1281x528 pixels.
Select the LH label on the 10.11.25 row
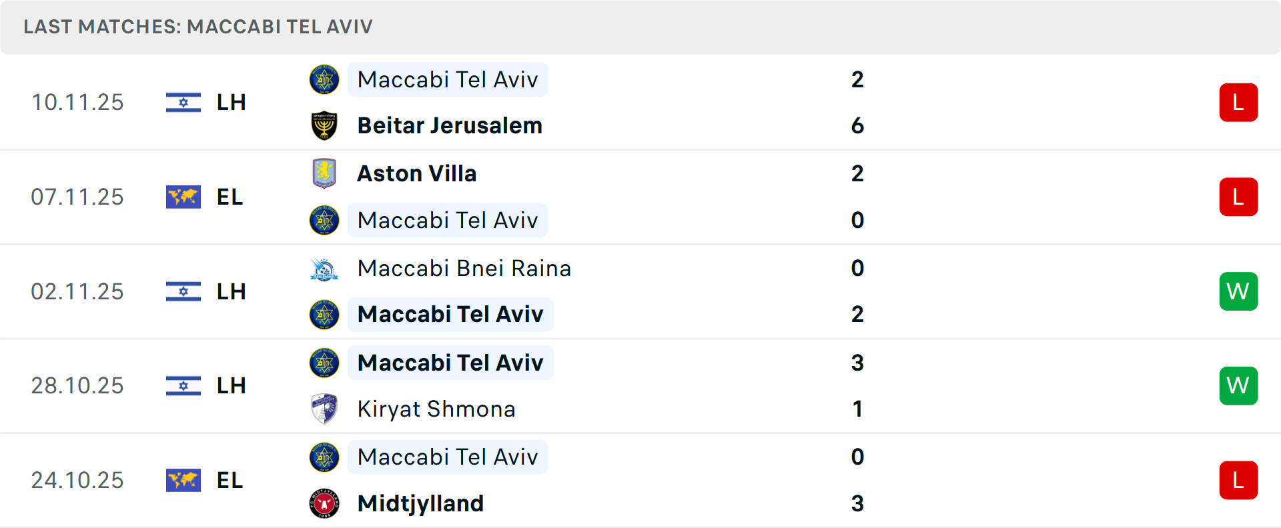click(230, 102)
